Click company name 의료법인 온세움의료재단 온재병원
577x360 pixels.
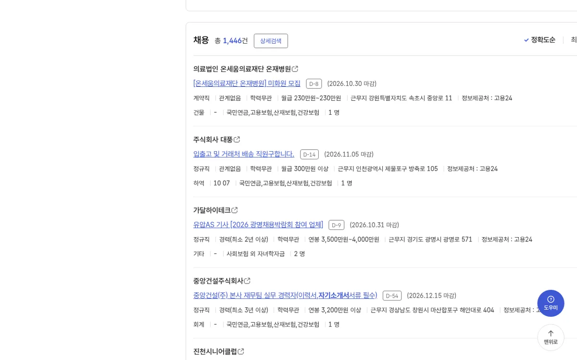click(x=242, y=69)
